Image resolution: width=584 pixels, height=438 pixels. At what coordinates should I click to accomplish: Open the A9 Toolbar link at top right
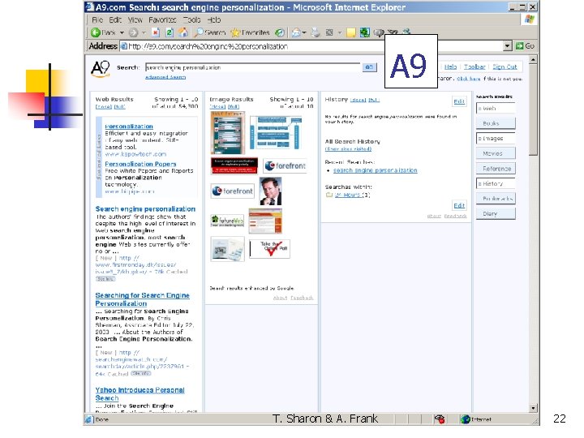[x=474, y=67]
